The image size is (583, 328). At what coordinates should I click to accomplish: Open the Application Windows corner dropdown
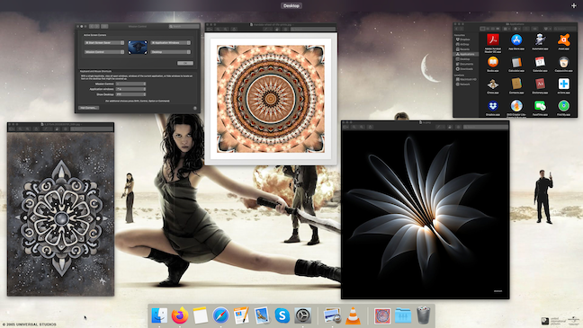coord(170,43)
